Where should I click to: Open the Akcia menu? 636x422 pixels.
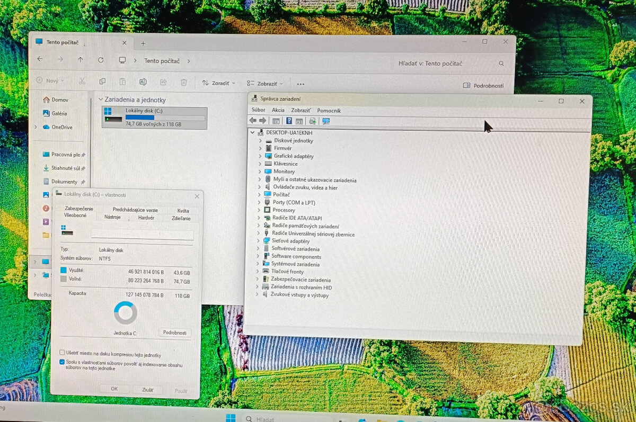(x=278, y=110)
